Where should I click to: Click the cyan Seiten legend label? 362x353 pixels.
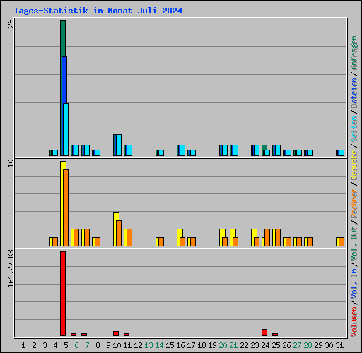point(354,129)
